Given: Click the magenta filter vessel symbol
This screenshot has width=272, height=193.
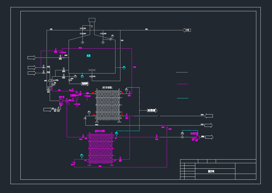Looking at the screenshot, I should pyautogui.click(x=77, y=94).
